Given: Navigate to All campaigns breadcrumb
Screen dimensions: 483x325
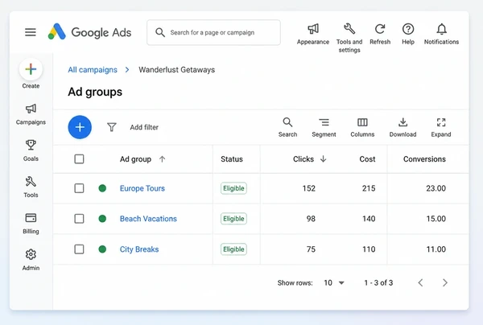Looking at the screenshot, I should (x=93, y=70).
